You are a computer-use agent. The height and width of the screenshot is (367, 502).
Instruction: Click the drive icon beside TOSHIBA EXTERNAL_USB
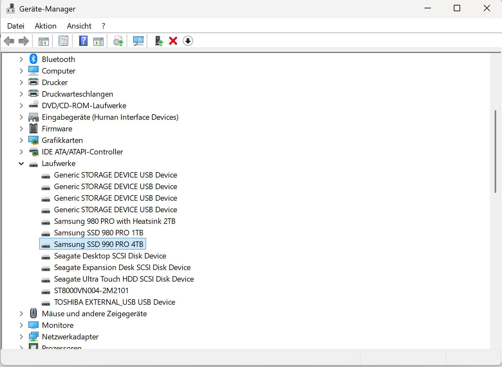pos(46,303)
